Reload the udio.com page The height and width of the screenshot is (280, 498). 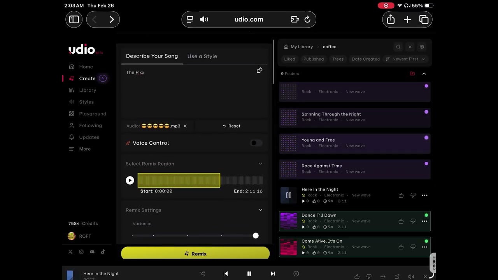(x=307, y=19)
